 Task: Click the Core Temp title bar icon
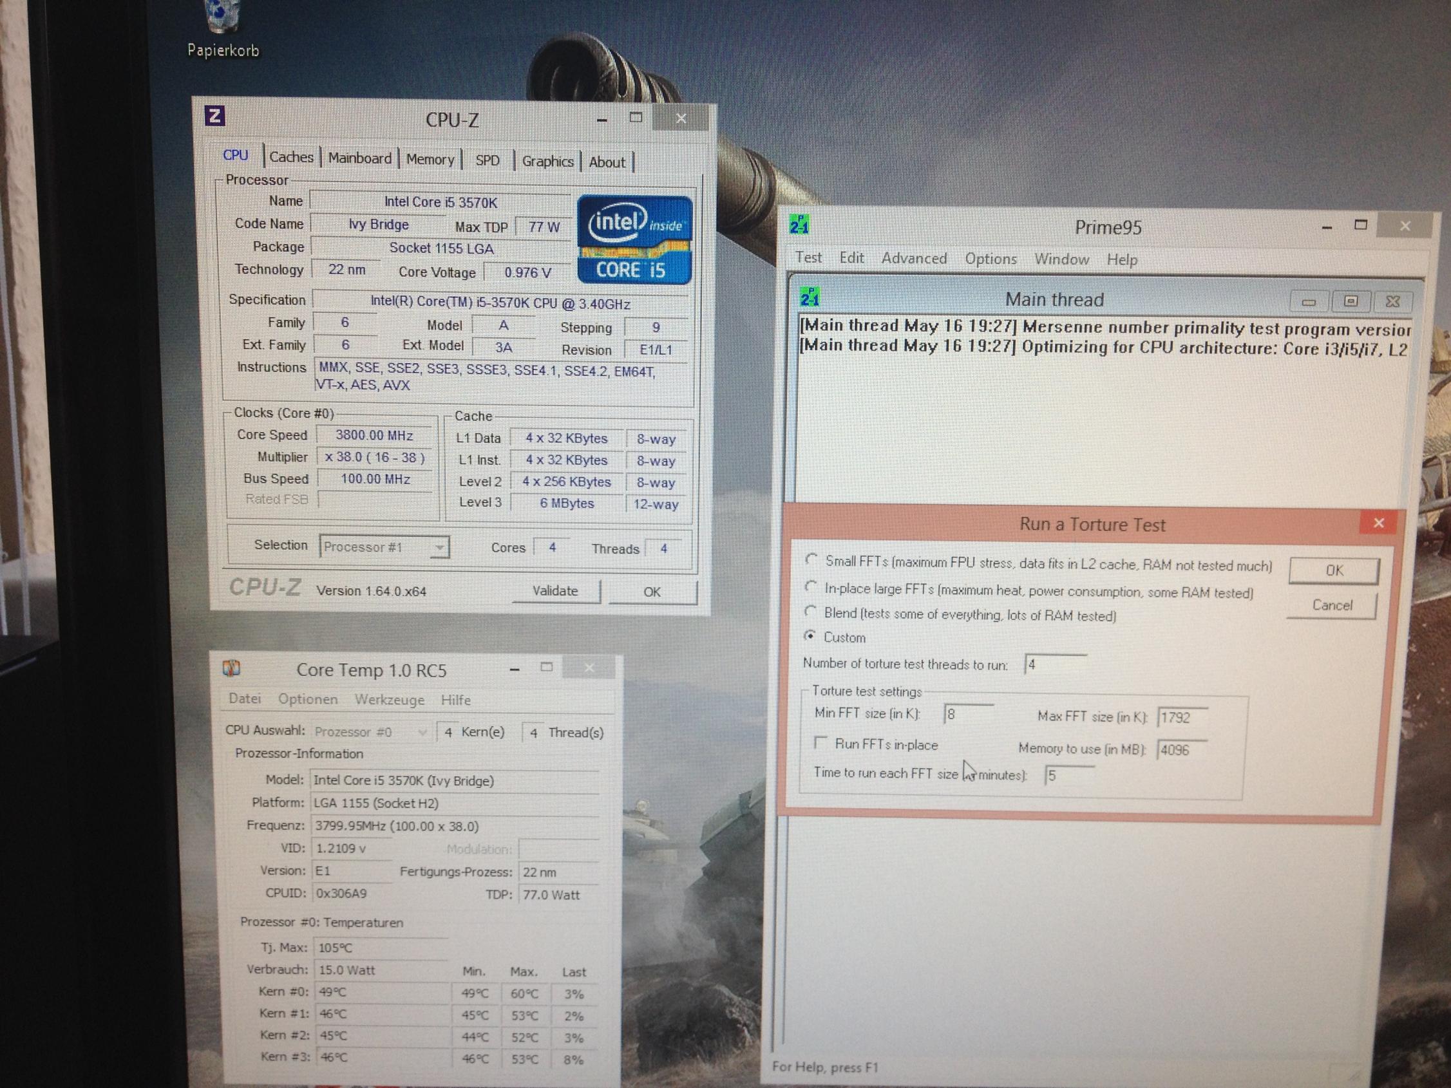pyautogui.click(x=232, y=668)
